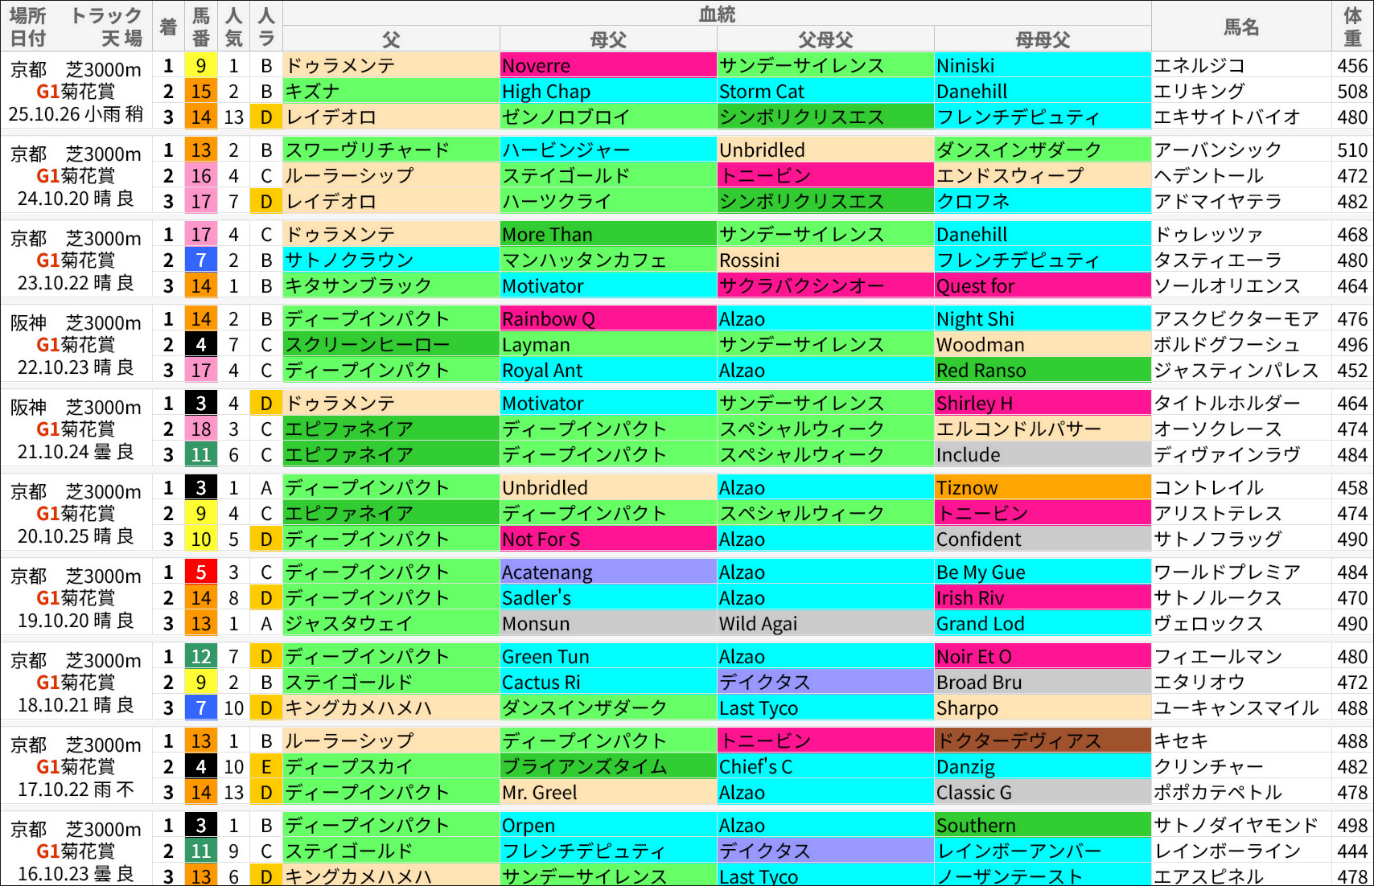Click the Quest for cell

tap(1043, 286)
